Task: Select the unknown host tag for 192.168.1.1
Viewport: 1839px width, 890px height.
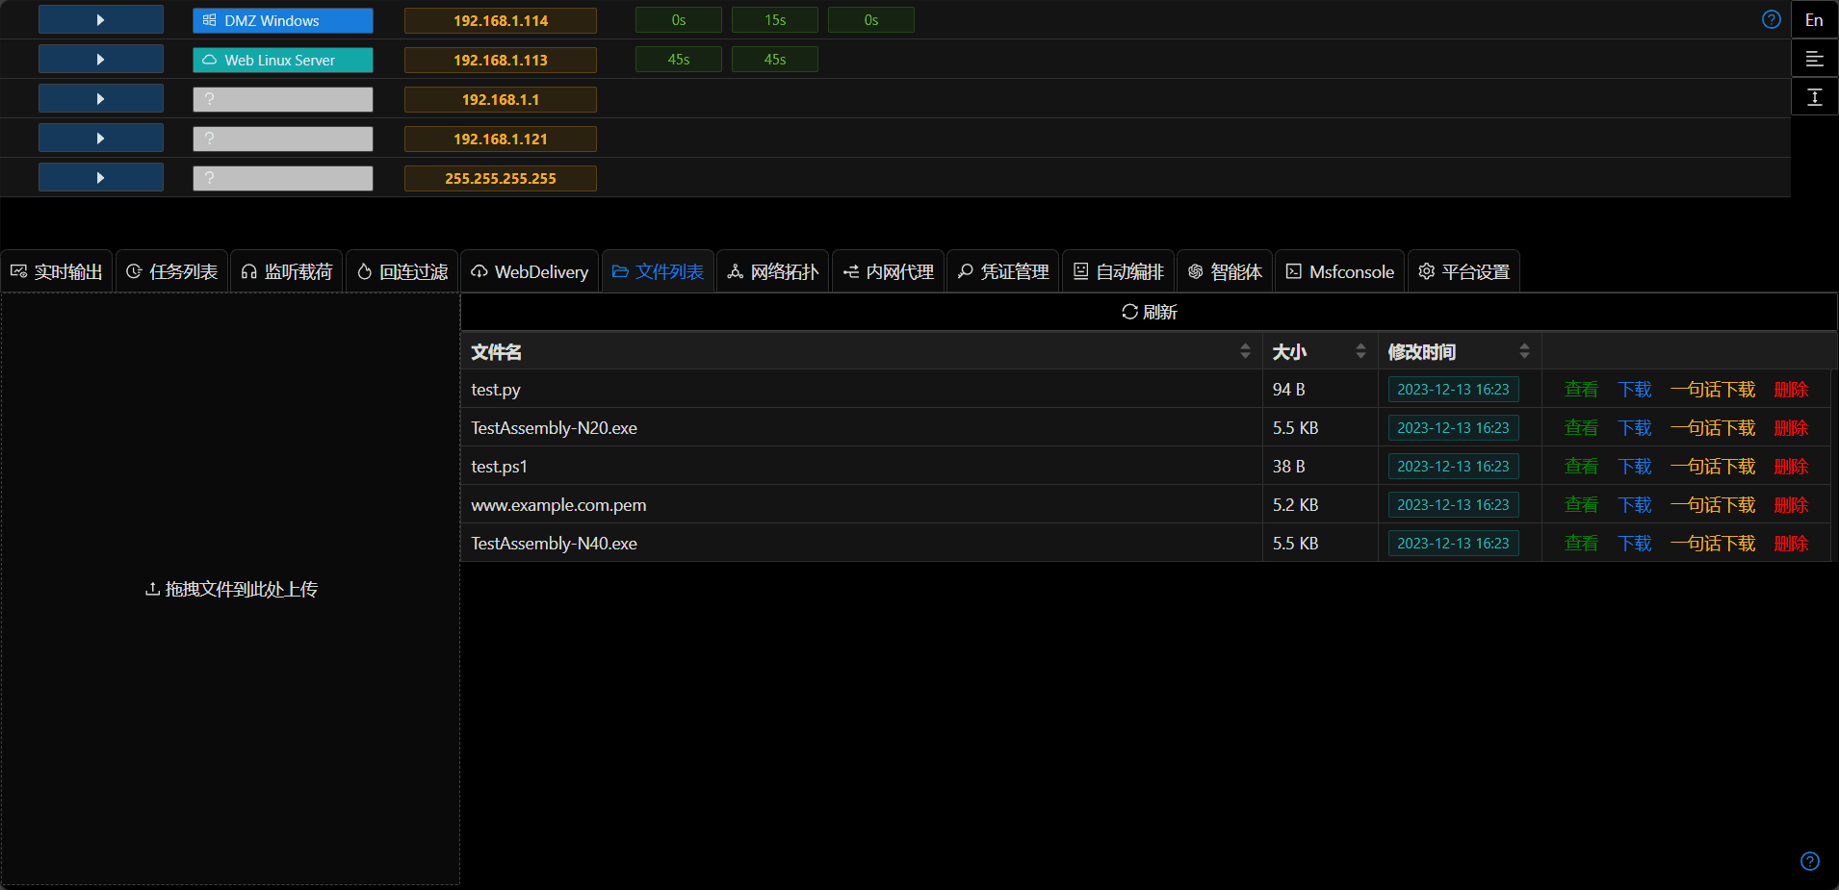Action: tap(282, 99)
